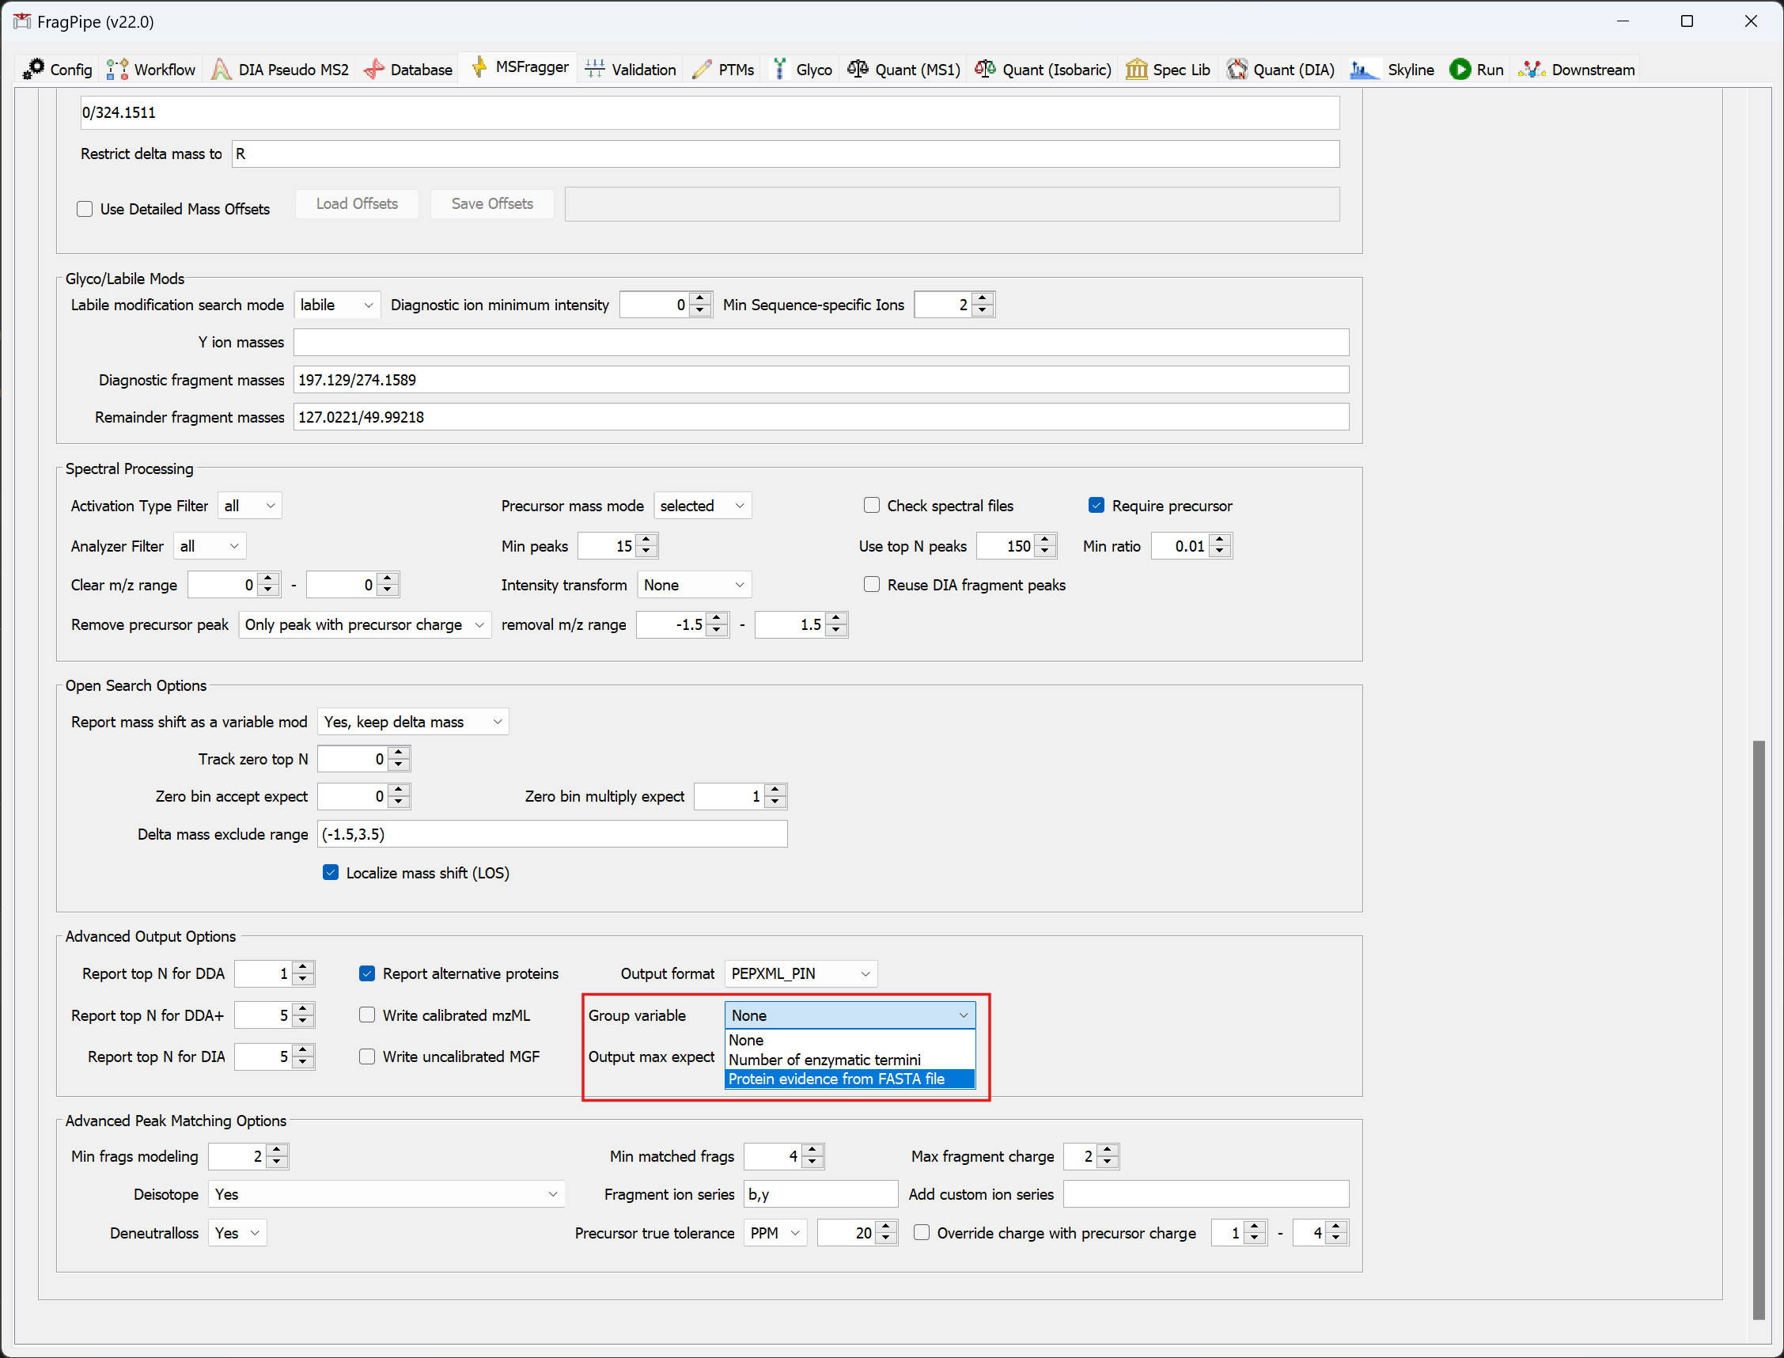Viewport: 1784px width, 1358px height.
Task: Click the Diagnostic fragment masses field
Action: point(820,380)
